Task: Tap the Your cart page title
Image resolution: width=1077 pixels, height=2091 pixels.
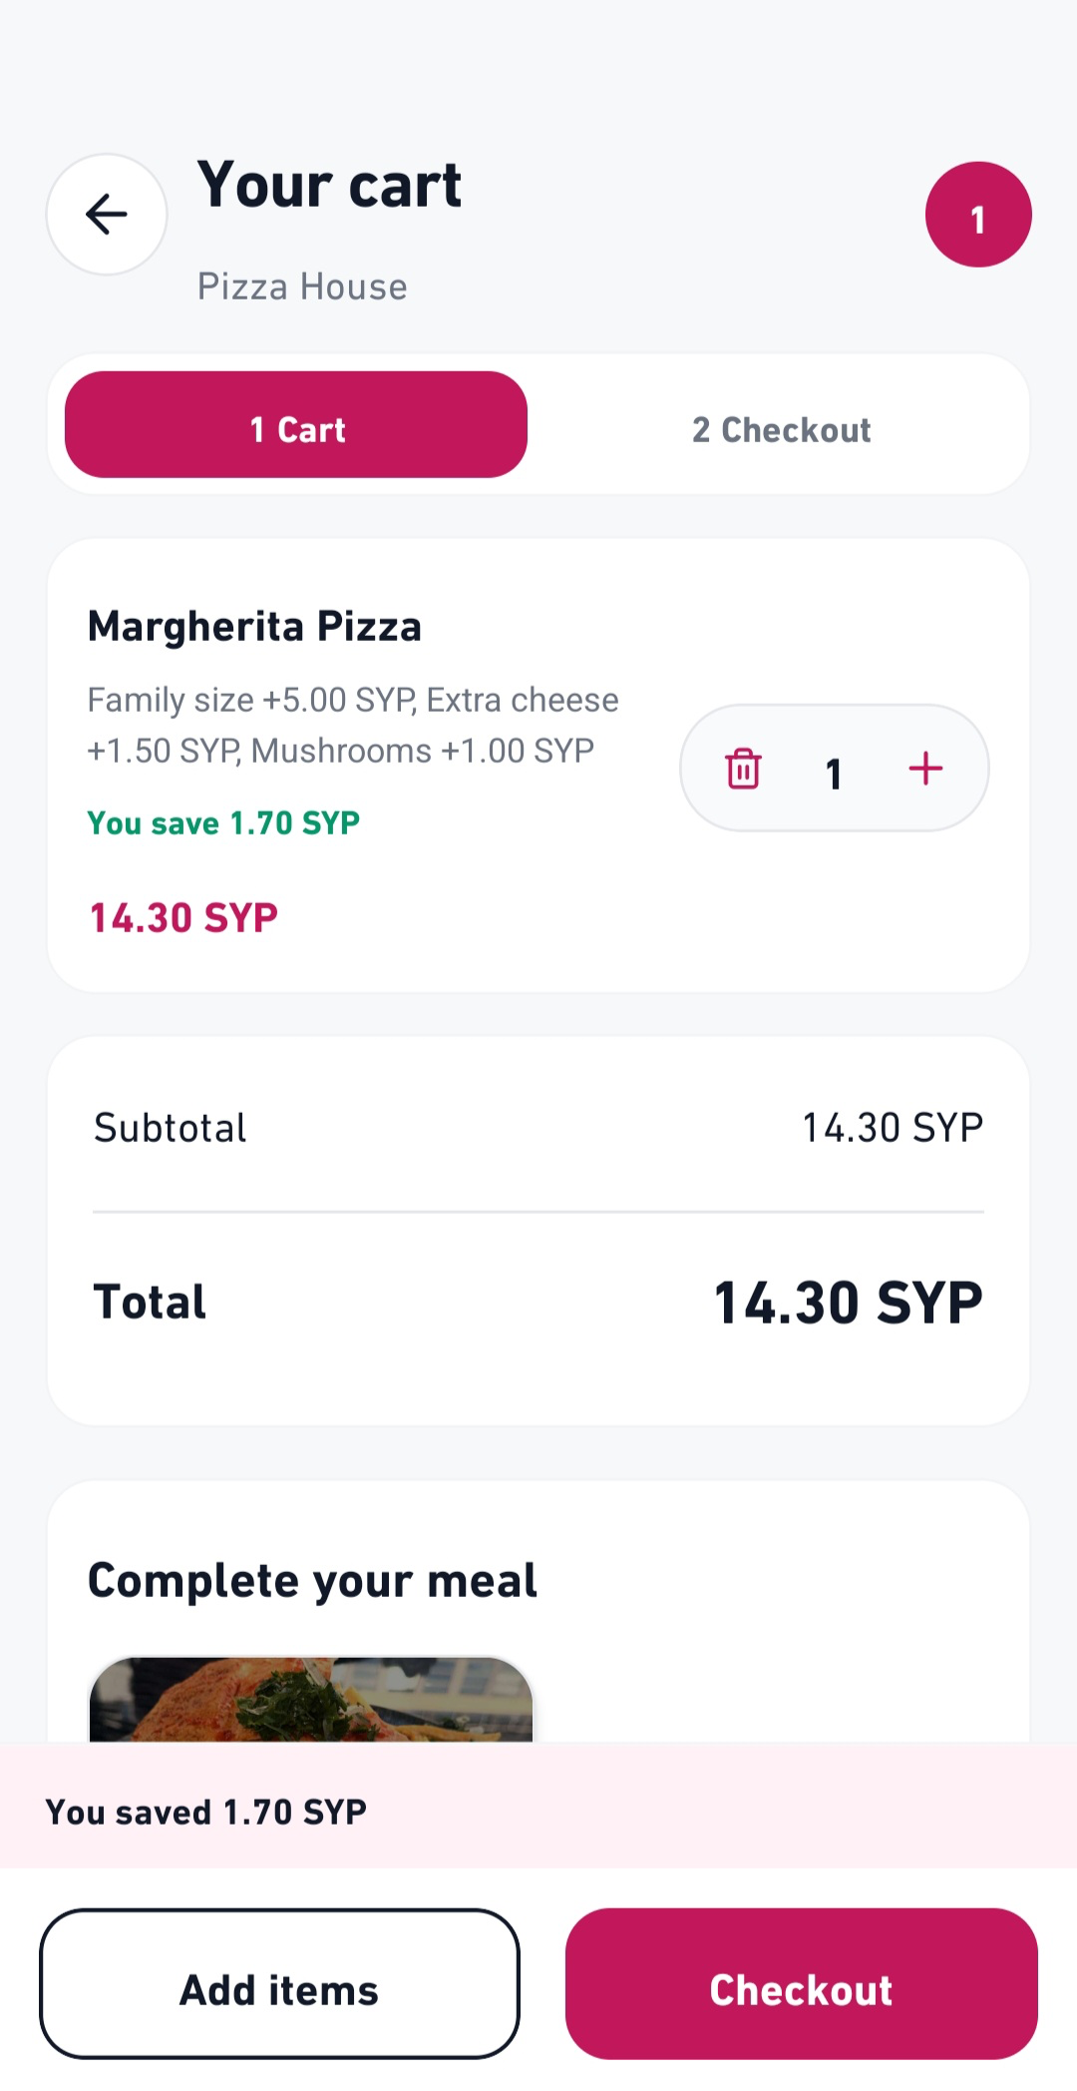Action: pos(329,186)
